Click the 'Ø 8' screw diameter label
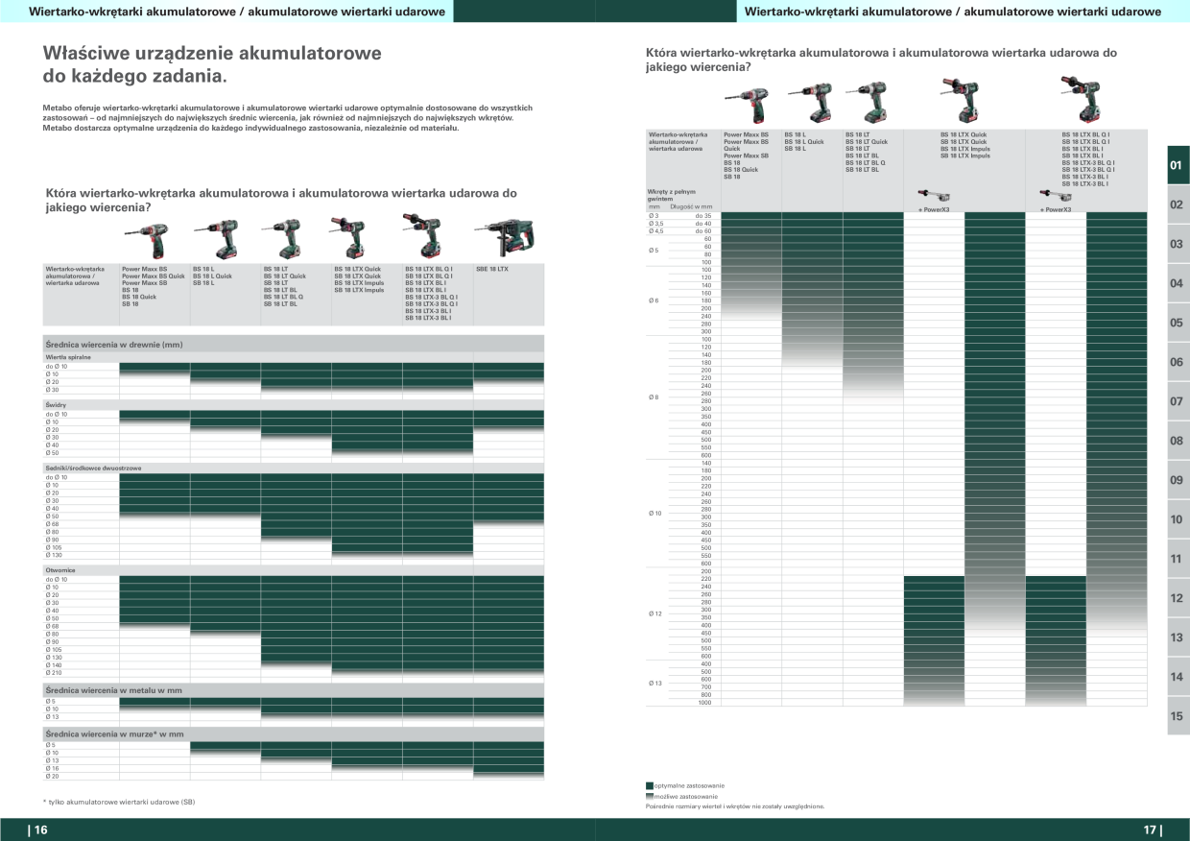 tap(654, 396)
